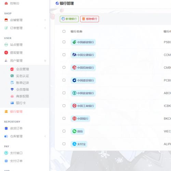Click the 提现管理 withdrawal icon

[x=6, y=53]
